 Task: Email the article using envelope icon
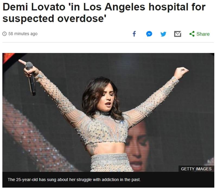178,34
